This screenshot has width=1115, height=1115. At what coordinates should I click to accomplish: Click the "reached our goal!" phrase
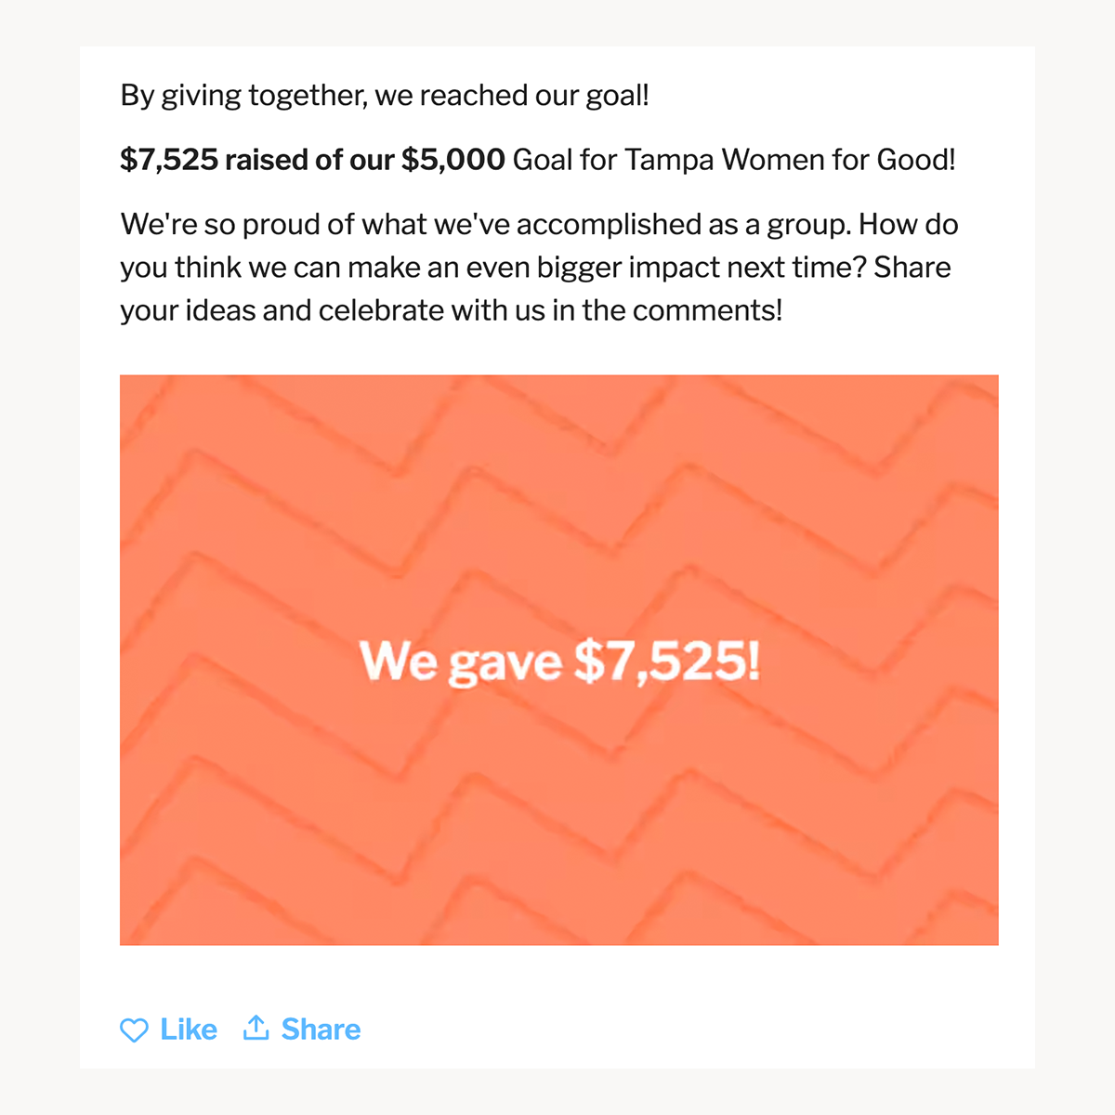click(534, 96)
